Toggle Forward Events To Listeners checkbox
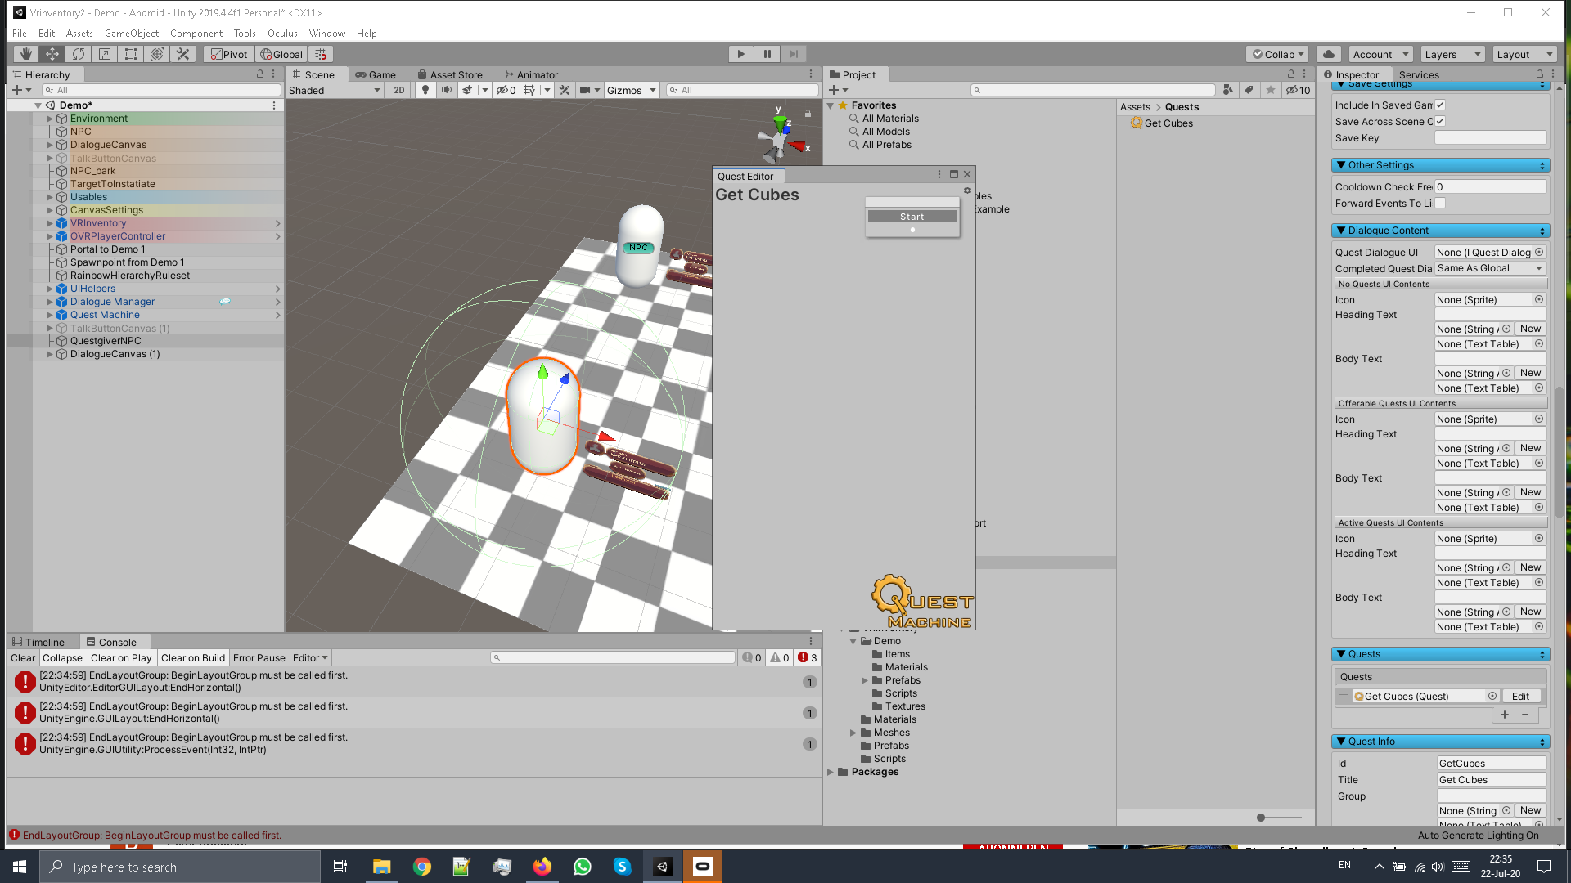1571x883 pixels. tap(1440, 203)
